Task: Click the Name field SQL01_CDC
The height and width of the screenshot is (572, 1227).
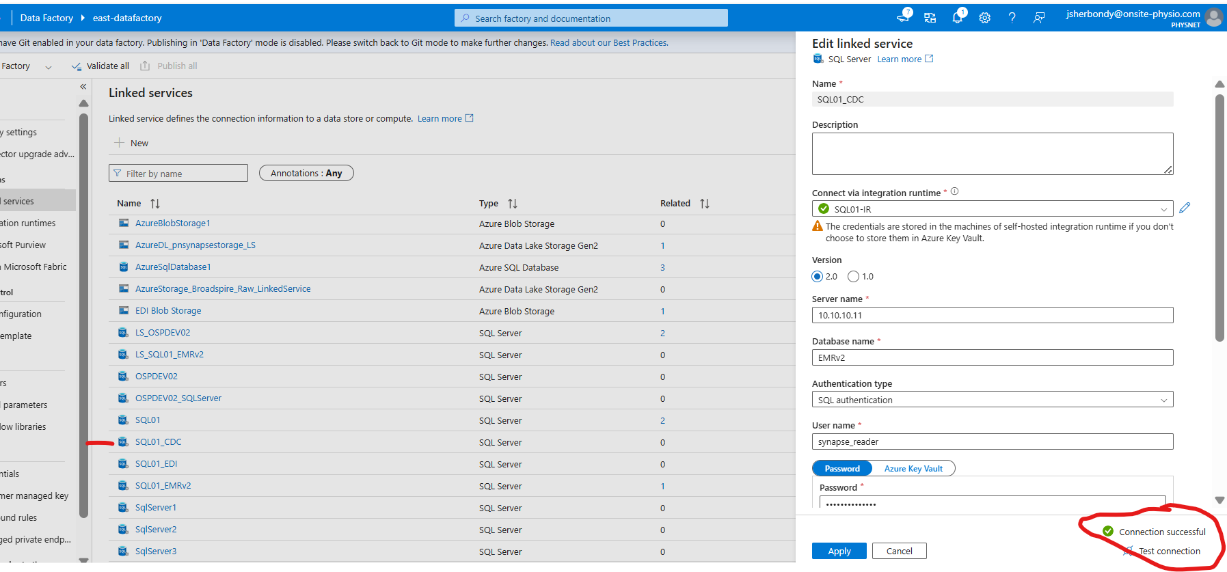Action: click(x=993, y=99)
